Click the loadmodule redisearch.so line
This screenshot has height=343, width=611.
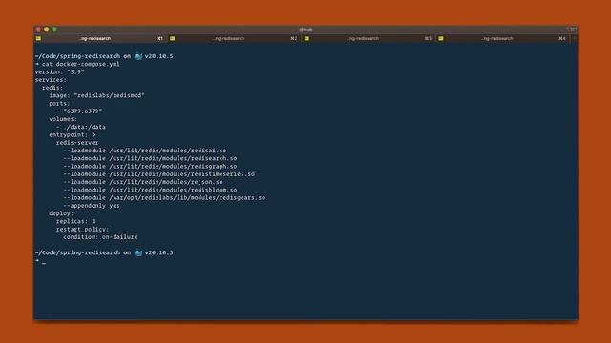(x=150, y=158)
